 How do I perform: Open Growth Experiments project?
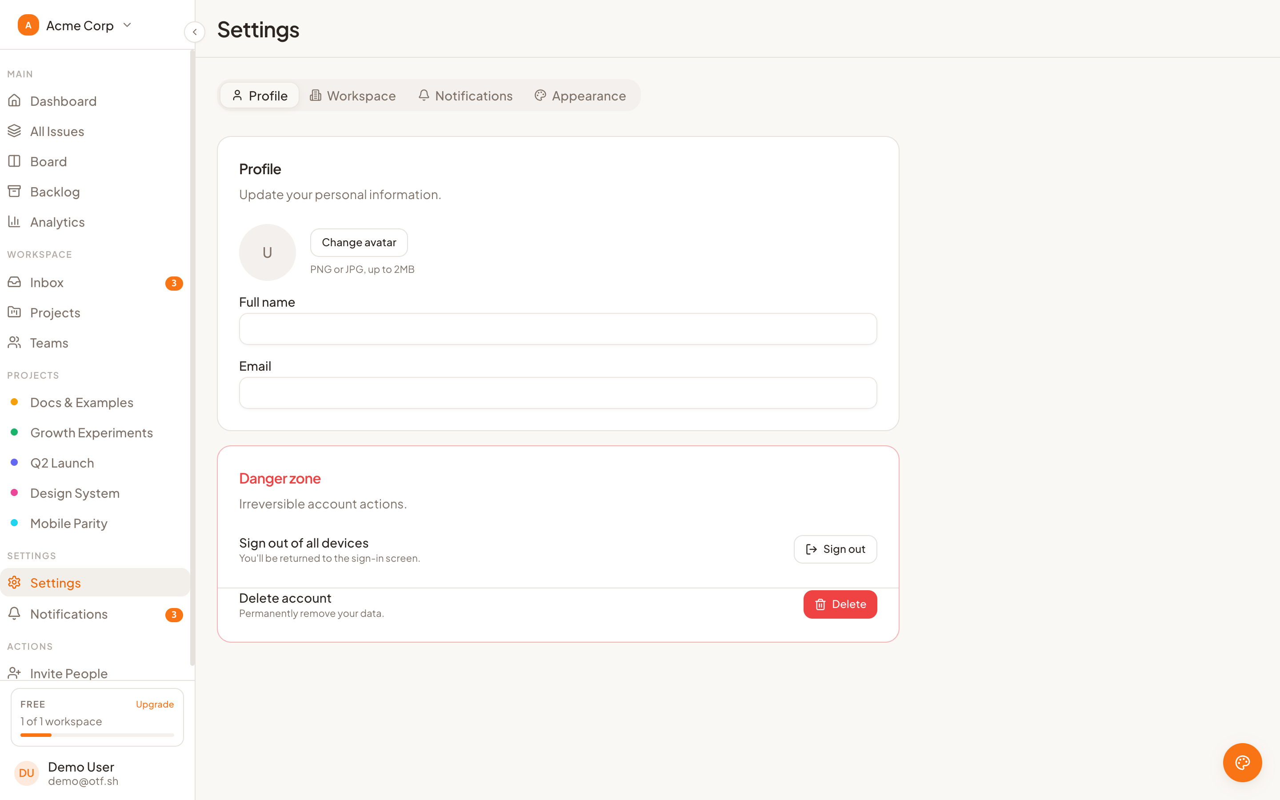click(x=95, y=433)
